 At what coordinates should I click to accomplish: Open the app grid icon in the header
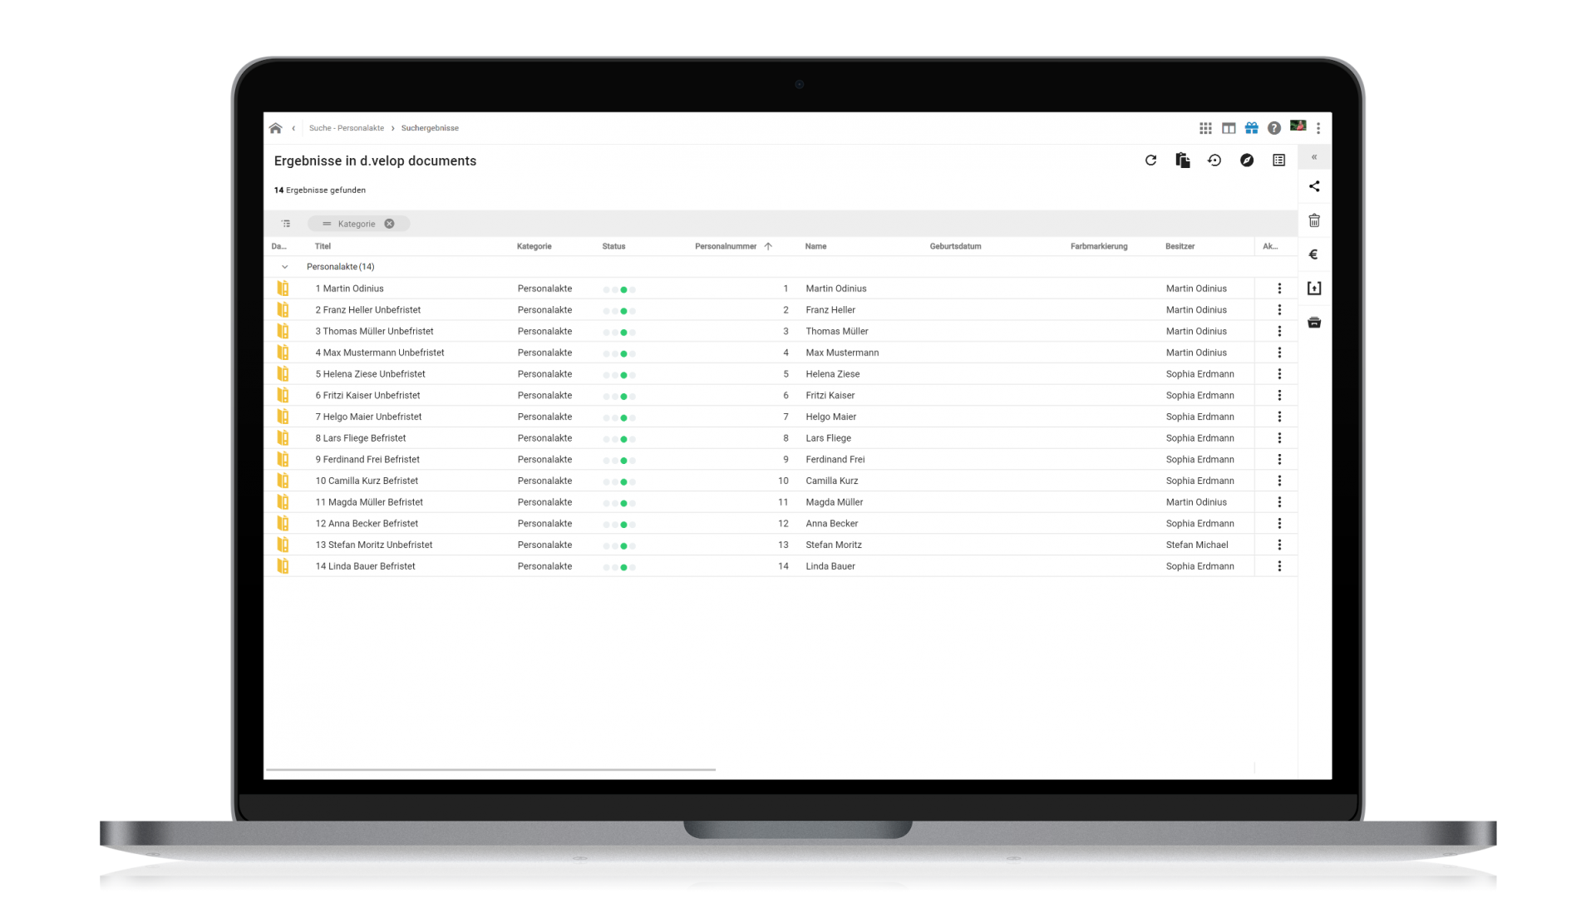tap(1206, 128)
